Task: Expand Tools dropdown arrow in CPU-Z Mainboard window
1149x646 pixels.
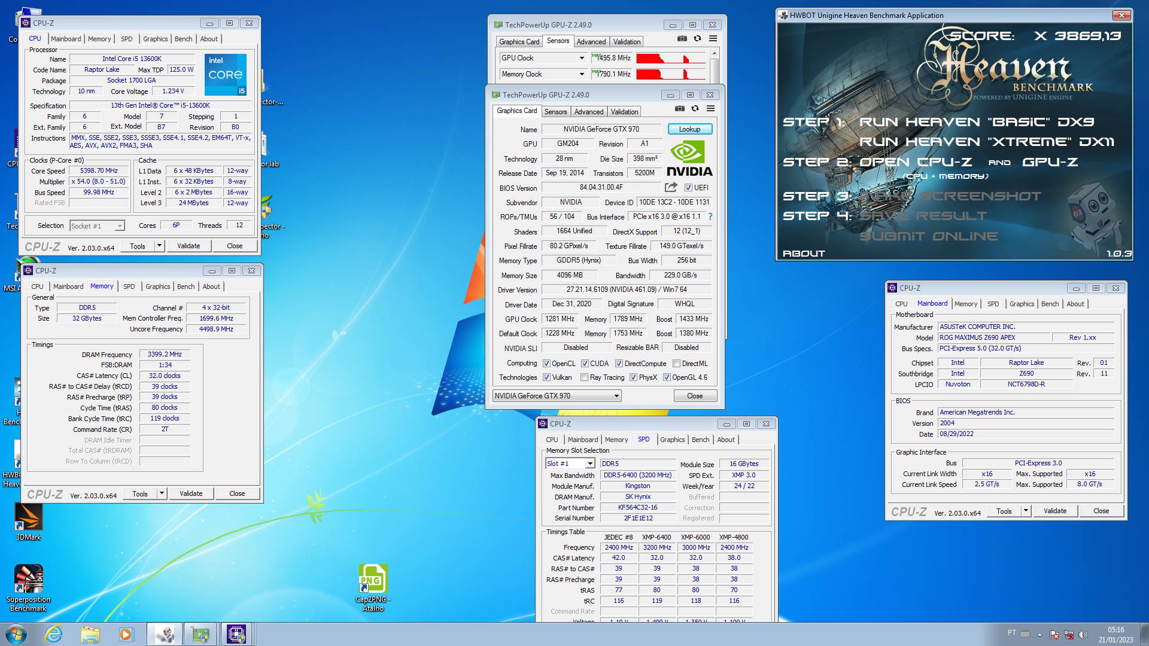Action: point(1026,511)
